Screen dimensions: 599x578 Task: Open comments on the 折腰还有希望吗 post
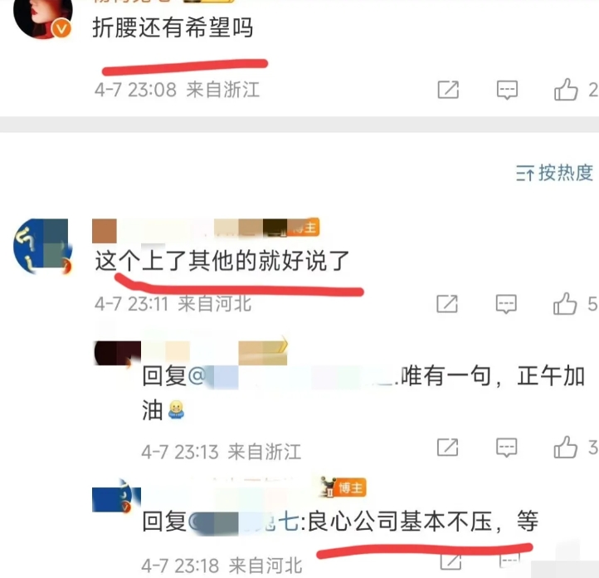[507, 91]
